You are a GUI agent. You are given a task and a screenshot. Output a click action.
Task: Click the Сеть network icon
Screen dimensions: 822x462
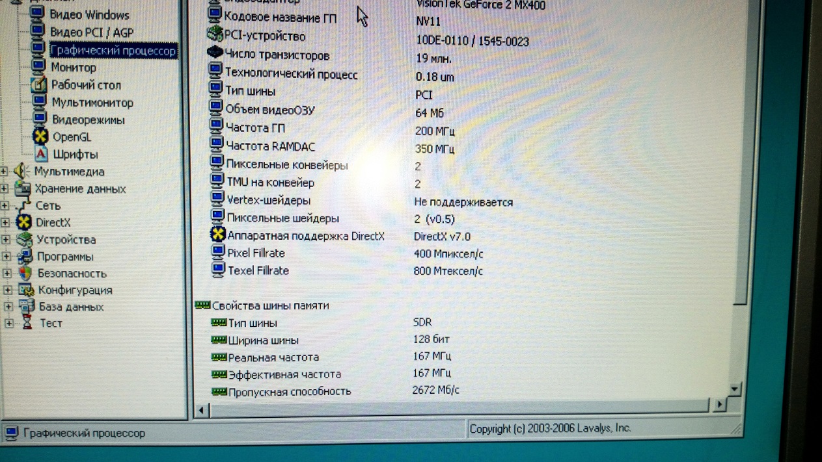tap(23, 205)
